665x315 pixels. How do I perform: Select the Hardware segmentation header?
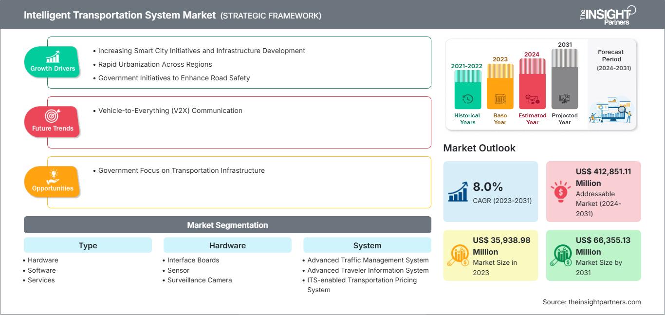click(x=227, y=245)
